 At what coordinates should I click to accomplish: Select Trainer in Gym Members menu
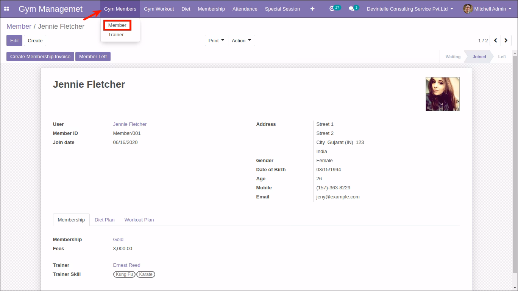(x=116, y=34)
